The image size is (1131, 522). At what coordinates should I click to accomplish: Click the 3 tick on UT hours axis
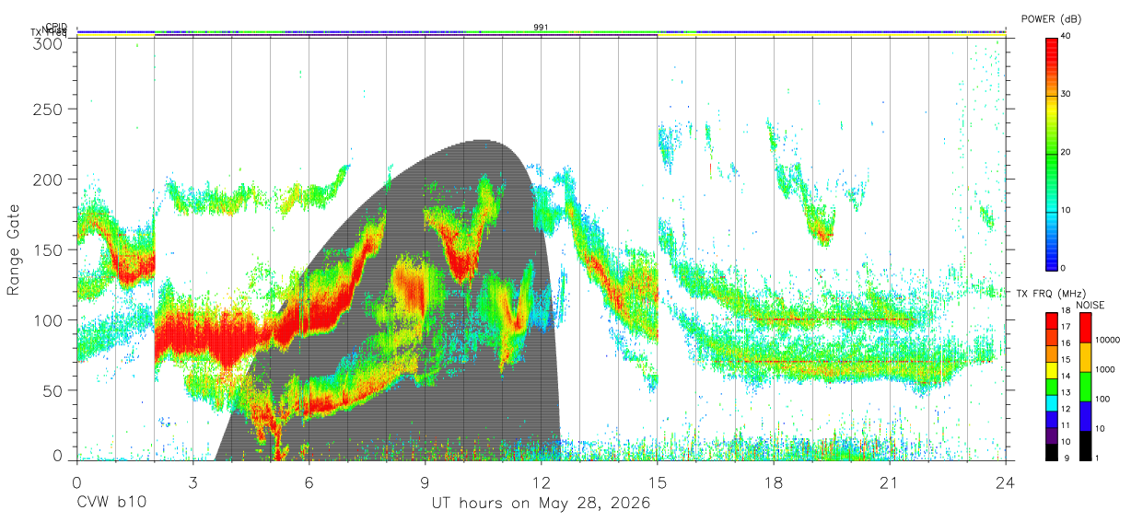(x=192, y=481)
